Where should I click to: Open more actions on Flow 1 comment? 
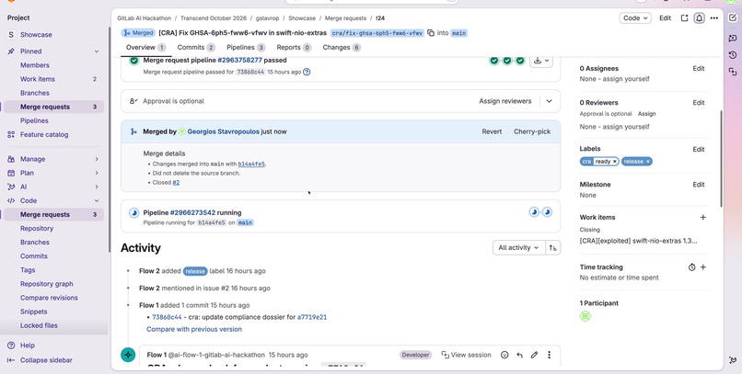549,355
